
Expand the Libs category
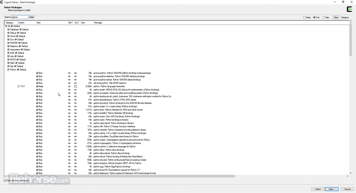coord(8,56)
